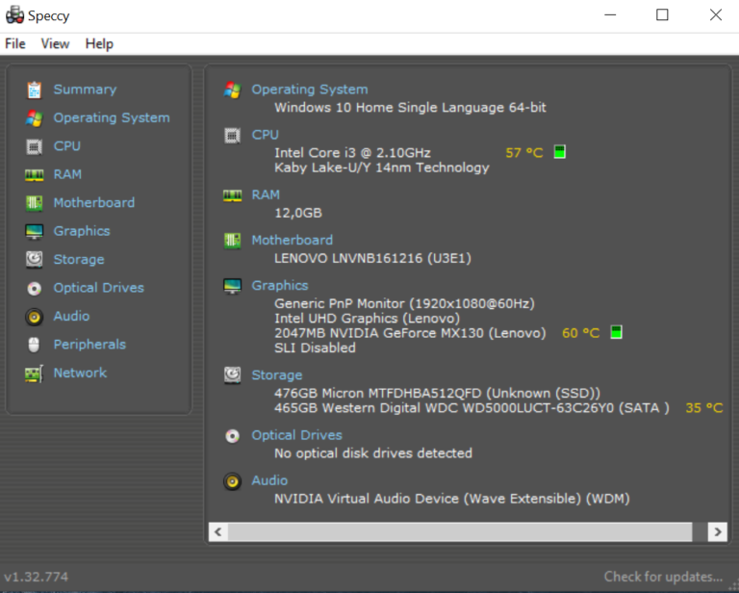Click the Windows flag icon in the main panel
Viewport: 739px width, 593px height.
pyautogui.click(x=232, y=90)
